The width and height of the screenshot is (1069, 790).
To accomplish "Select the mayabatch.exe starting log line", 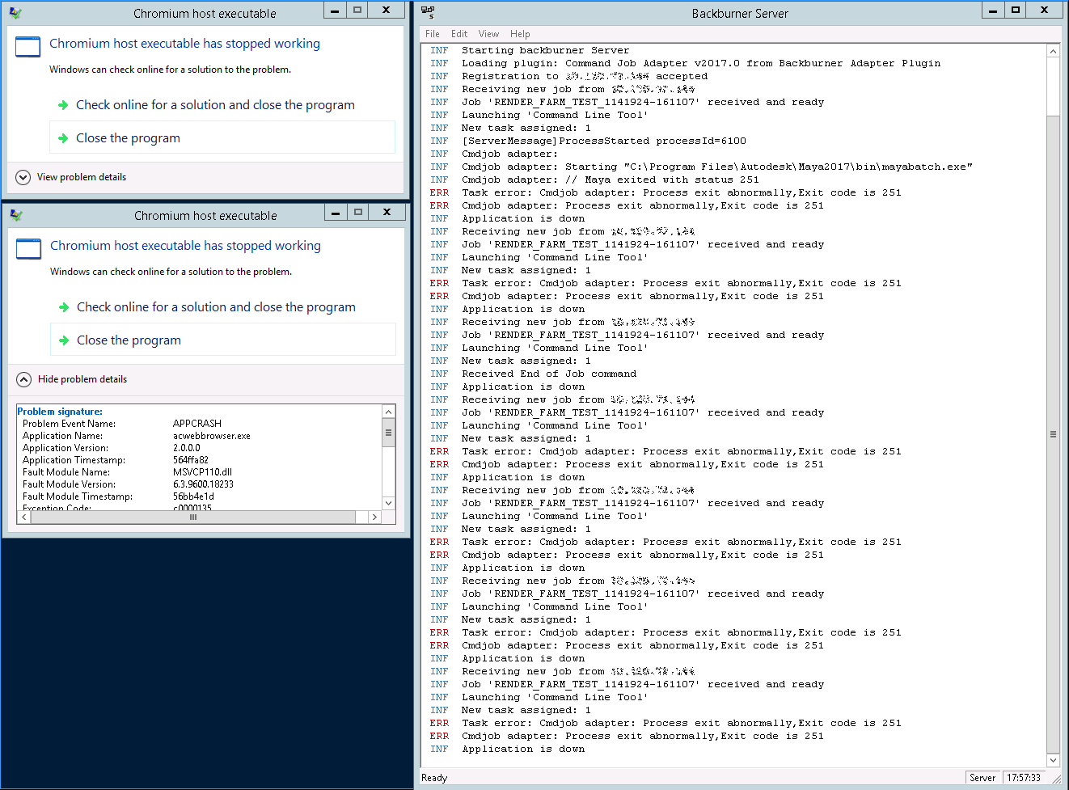I will (x=717, y=167).
